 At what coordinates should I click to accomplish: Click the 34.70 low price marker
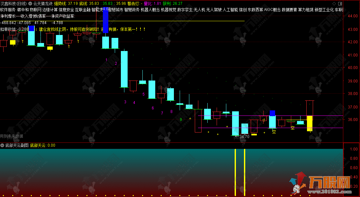(242, 137)
